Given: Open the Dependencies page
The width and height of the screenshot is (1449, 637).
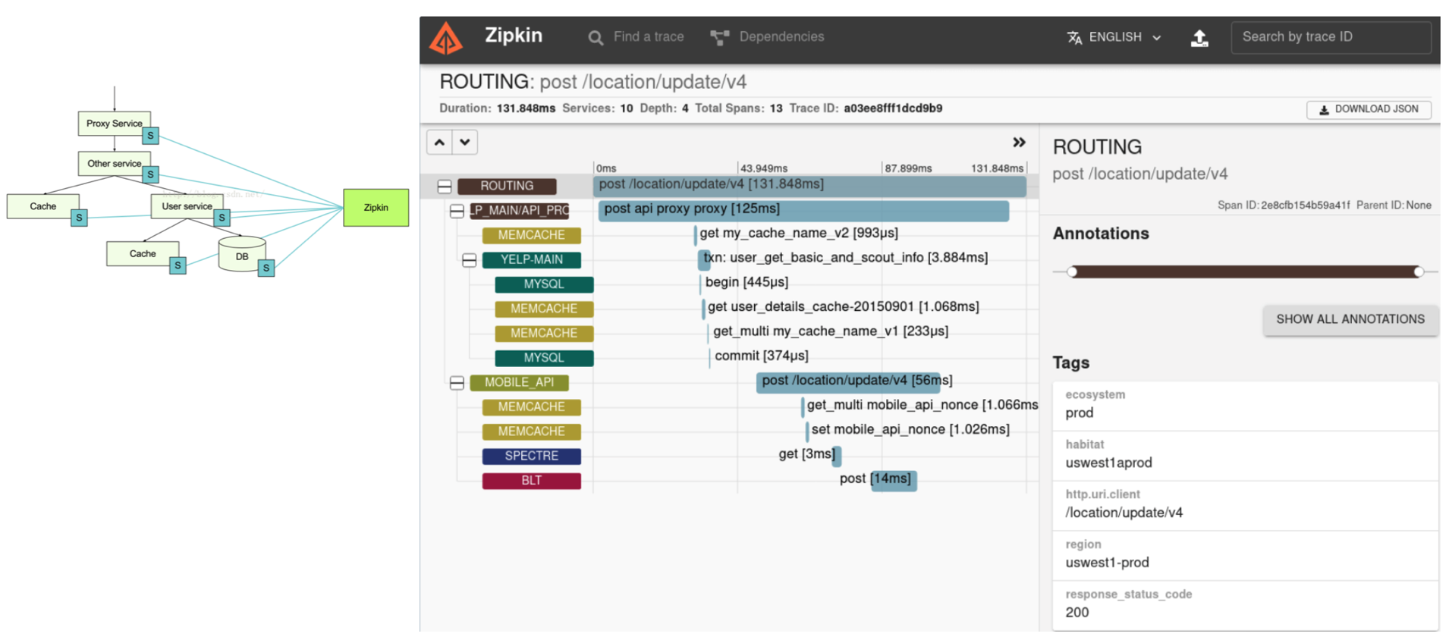Looking at the screenshot, I should point(767,36).
